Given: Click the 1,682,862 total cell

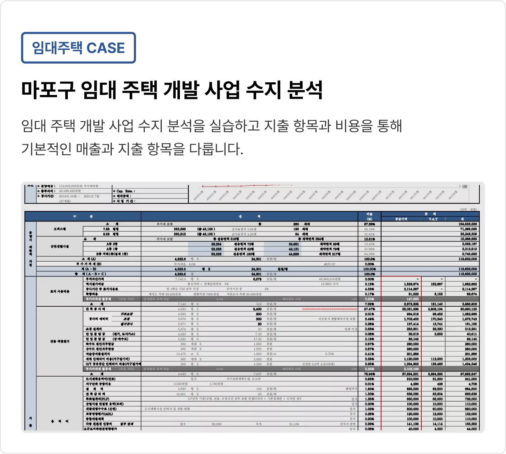Looking at the screenshot, I should 470,284.
